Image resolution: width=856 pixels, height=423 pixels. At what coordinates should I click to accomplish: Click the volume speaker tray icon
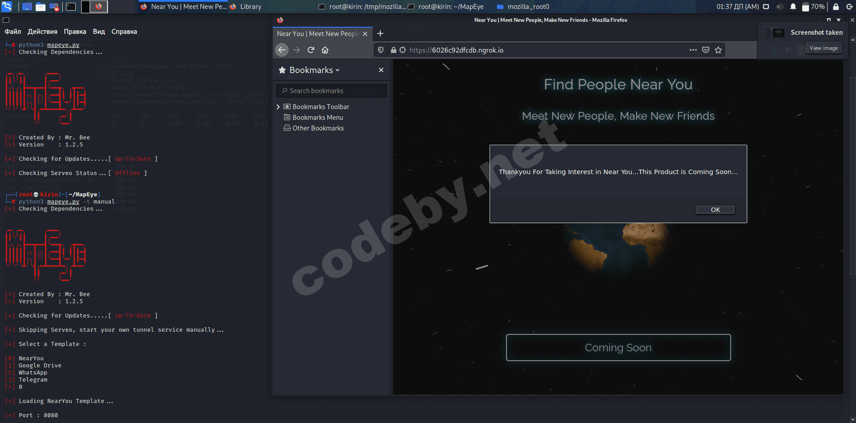click(x=779, y=6)
